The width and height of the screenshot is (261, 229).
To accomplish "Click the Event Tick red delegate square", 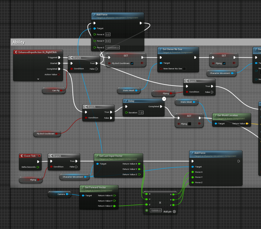I will [x=39, y=156].
